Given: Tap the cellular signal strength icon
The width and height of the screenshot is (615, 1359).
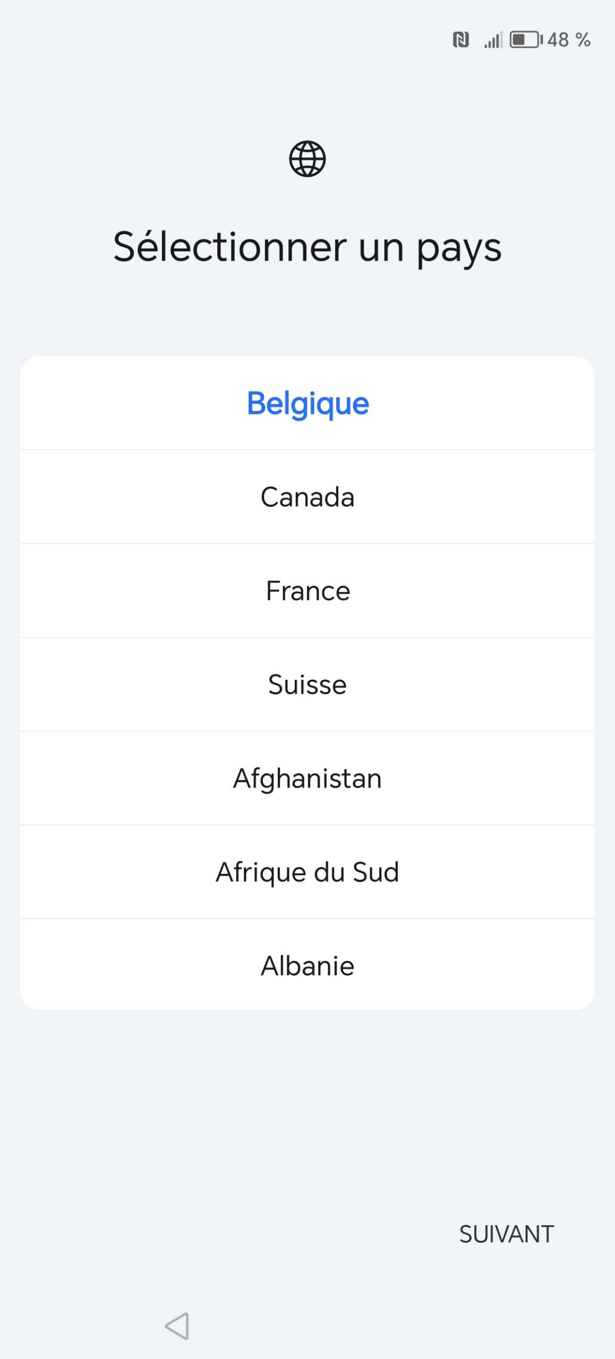Looking at the screenshot, I should pyautogui.click(x=493, y=40).
